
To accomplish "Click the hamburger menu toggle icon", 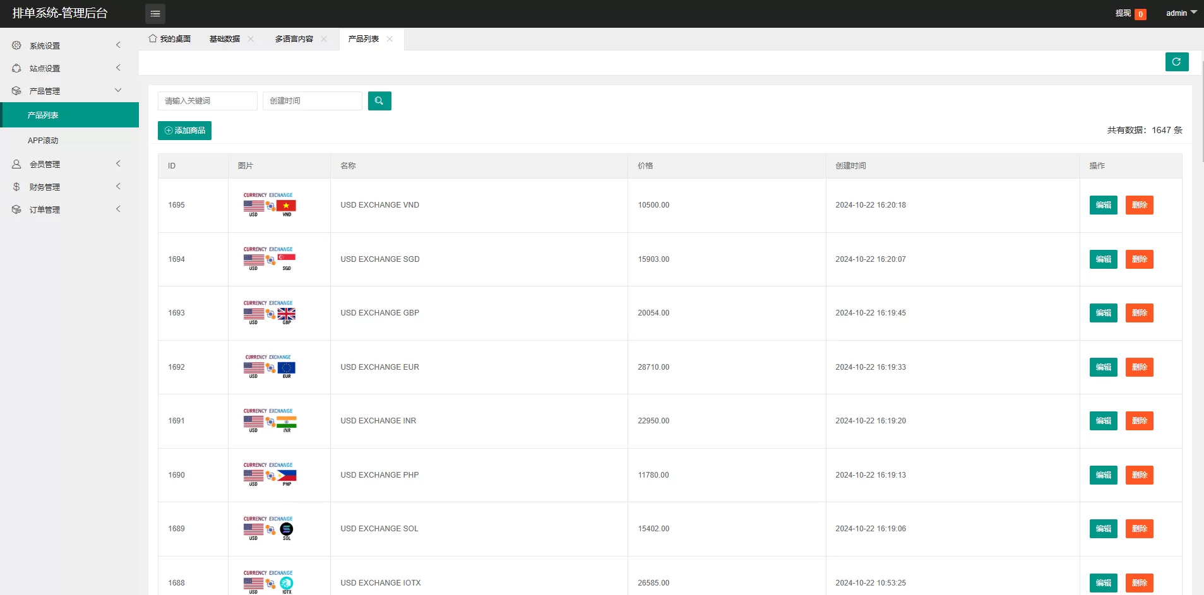I will [x=155, y=13].
